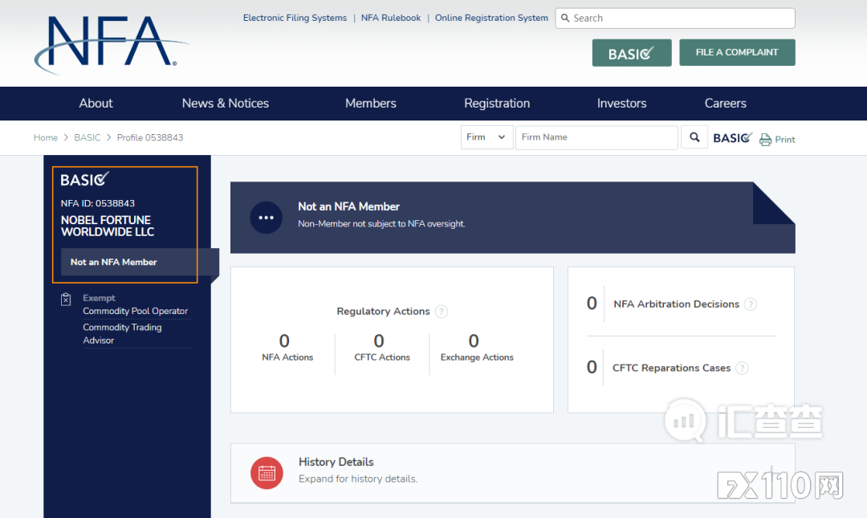Viewport: 867px width, 518px height.
Task: Click the three-dots circle icon in the banner
Action: pos(266,218)
